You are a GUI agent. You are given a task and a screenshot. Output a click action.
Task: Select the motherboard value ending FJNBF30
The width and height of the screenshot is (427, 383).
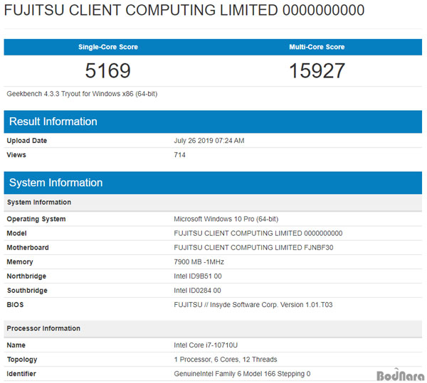tap(253, 247)
